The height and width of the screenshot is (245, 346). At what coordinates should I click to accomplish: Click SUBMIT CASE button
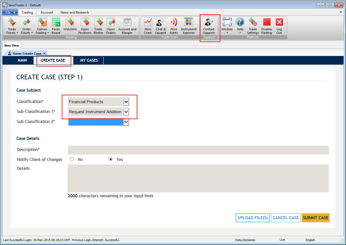[315, 218]
